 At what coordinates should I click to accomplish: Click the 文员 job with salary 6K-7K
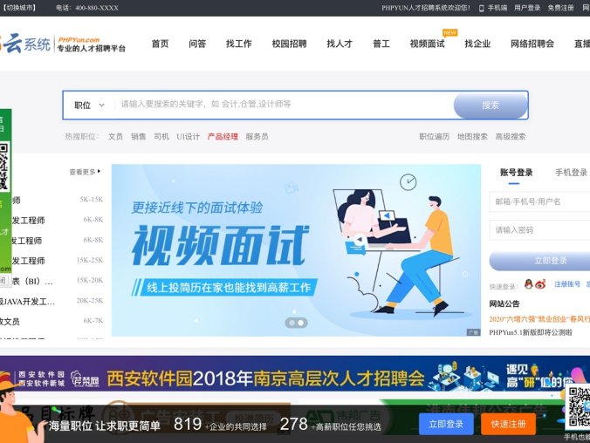coord(51,321)
